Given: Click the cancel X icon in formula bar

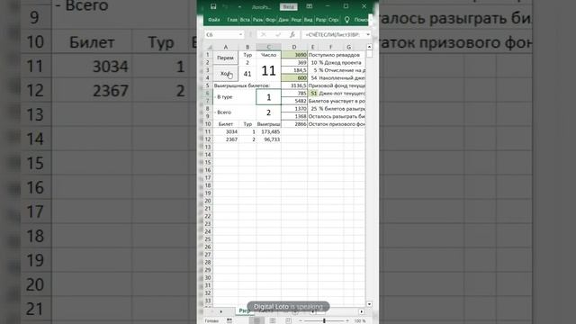Looking at the screenshot, I should tap(263, 34).
